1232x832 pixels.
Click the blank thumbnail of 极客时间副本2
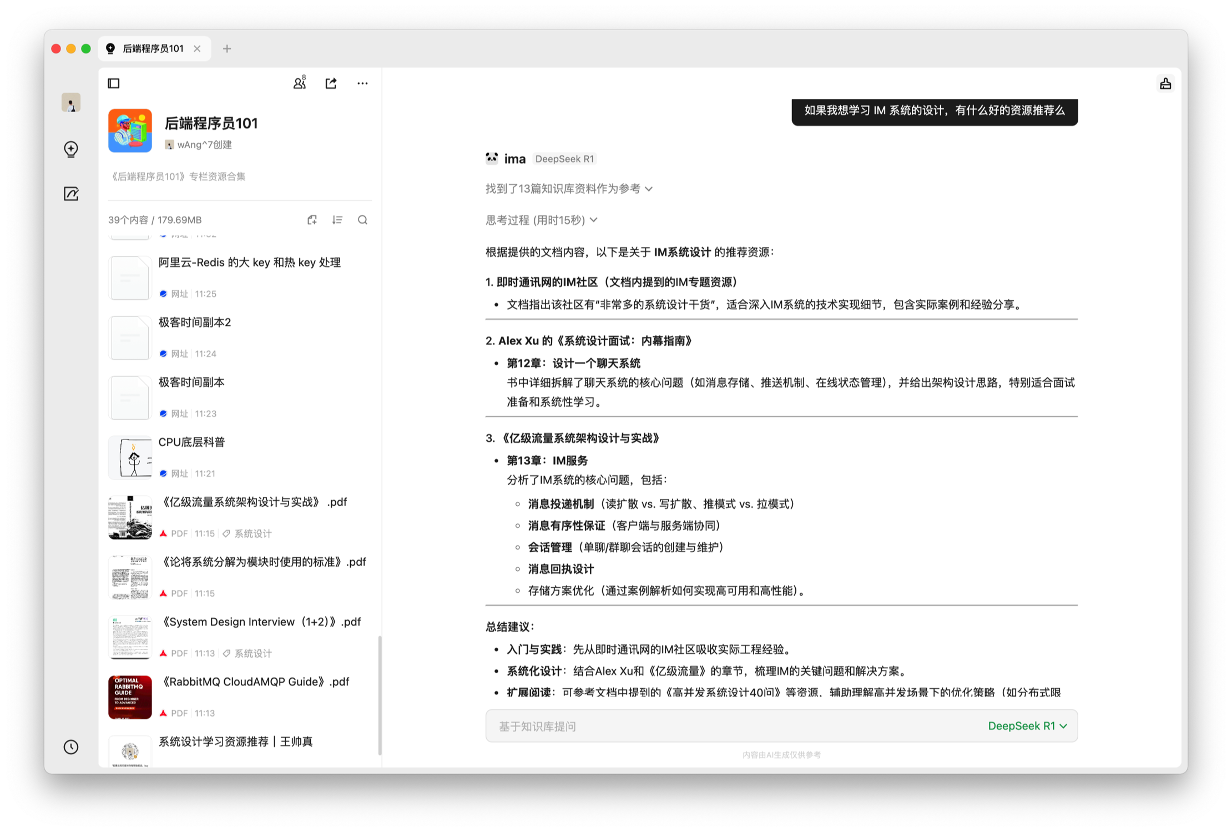[x=130, y=337]
